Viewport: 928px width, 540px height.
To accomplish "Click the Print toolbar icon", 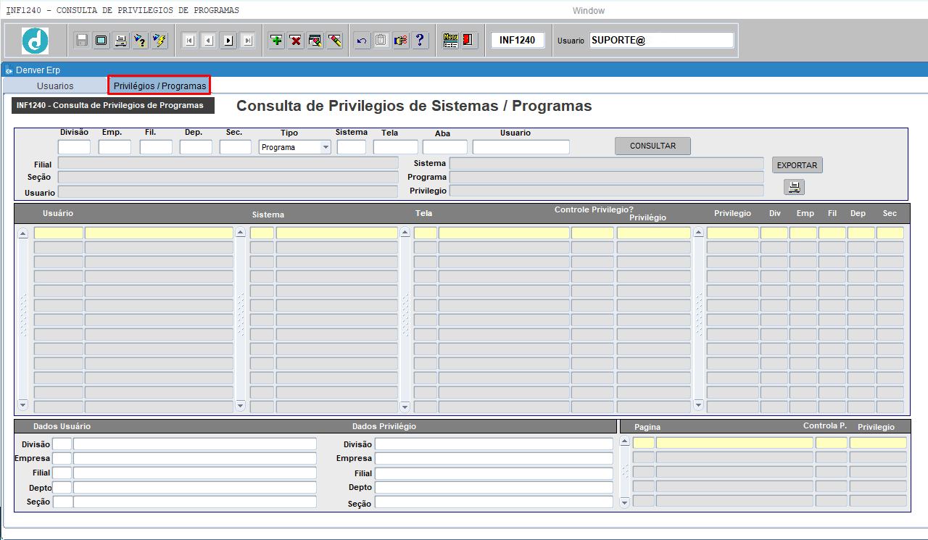I will [x=120, y=41].
